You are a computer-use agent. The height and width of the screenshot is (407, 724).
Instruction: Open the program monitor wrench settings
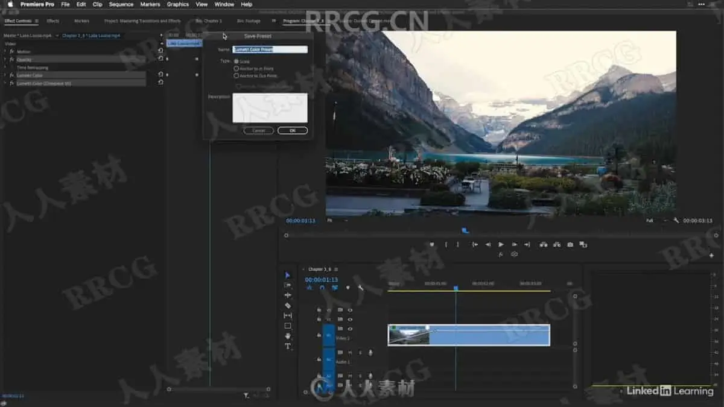click(676, 221)
